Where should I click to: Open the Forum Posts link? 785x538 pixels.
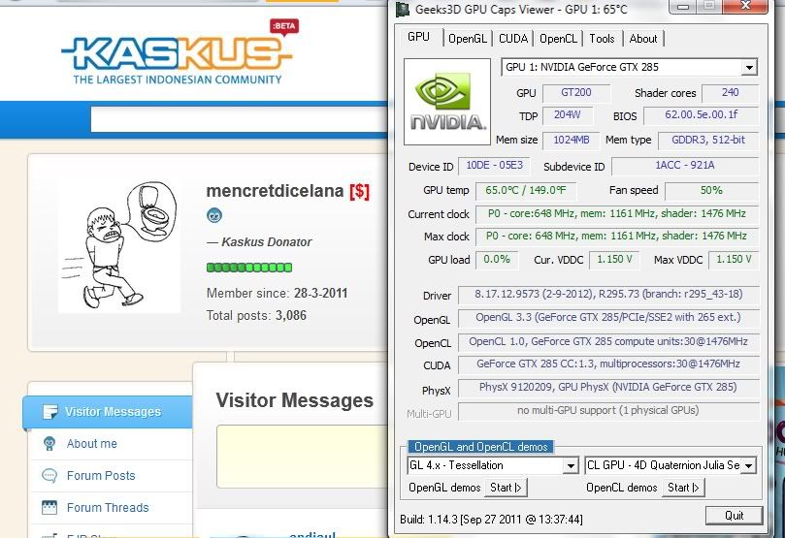(101, 476)
